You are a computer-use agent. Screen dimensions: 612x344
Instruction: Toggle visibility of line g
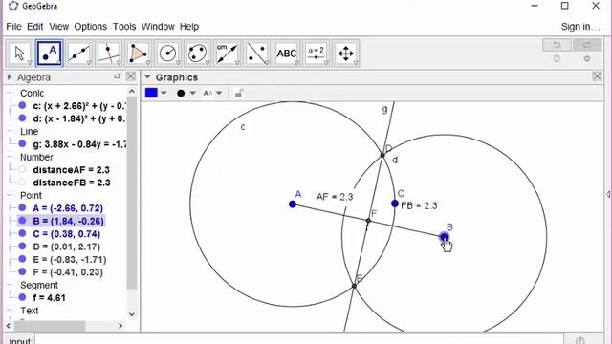(22, 144)
